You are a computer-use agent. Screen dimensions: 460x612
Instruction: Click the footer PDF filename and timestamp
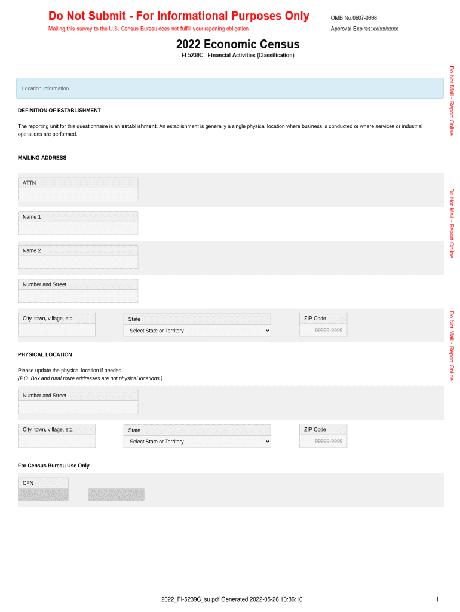tap(232, 599)
